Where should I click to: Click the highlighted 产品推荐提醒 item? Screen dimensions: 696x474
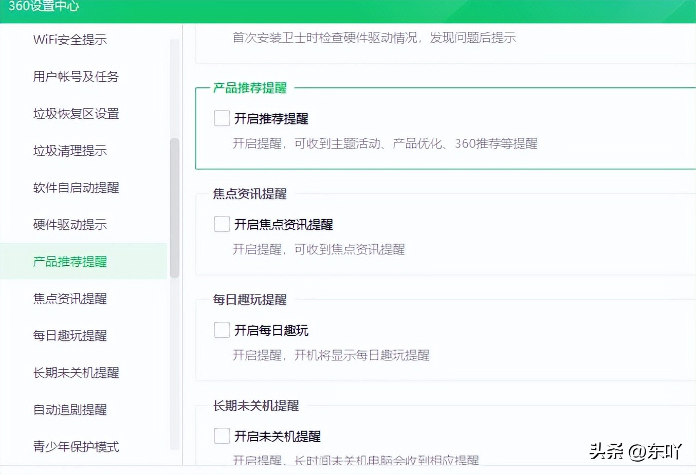coord(70,262)
